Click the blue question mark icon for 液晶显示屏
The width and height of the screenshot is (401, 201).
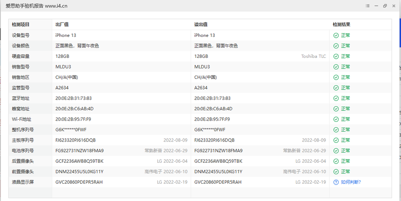coord(336,182)
